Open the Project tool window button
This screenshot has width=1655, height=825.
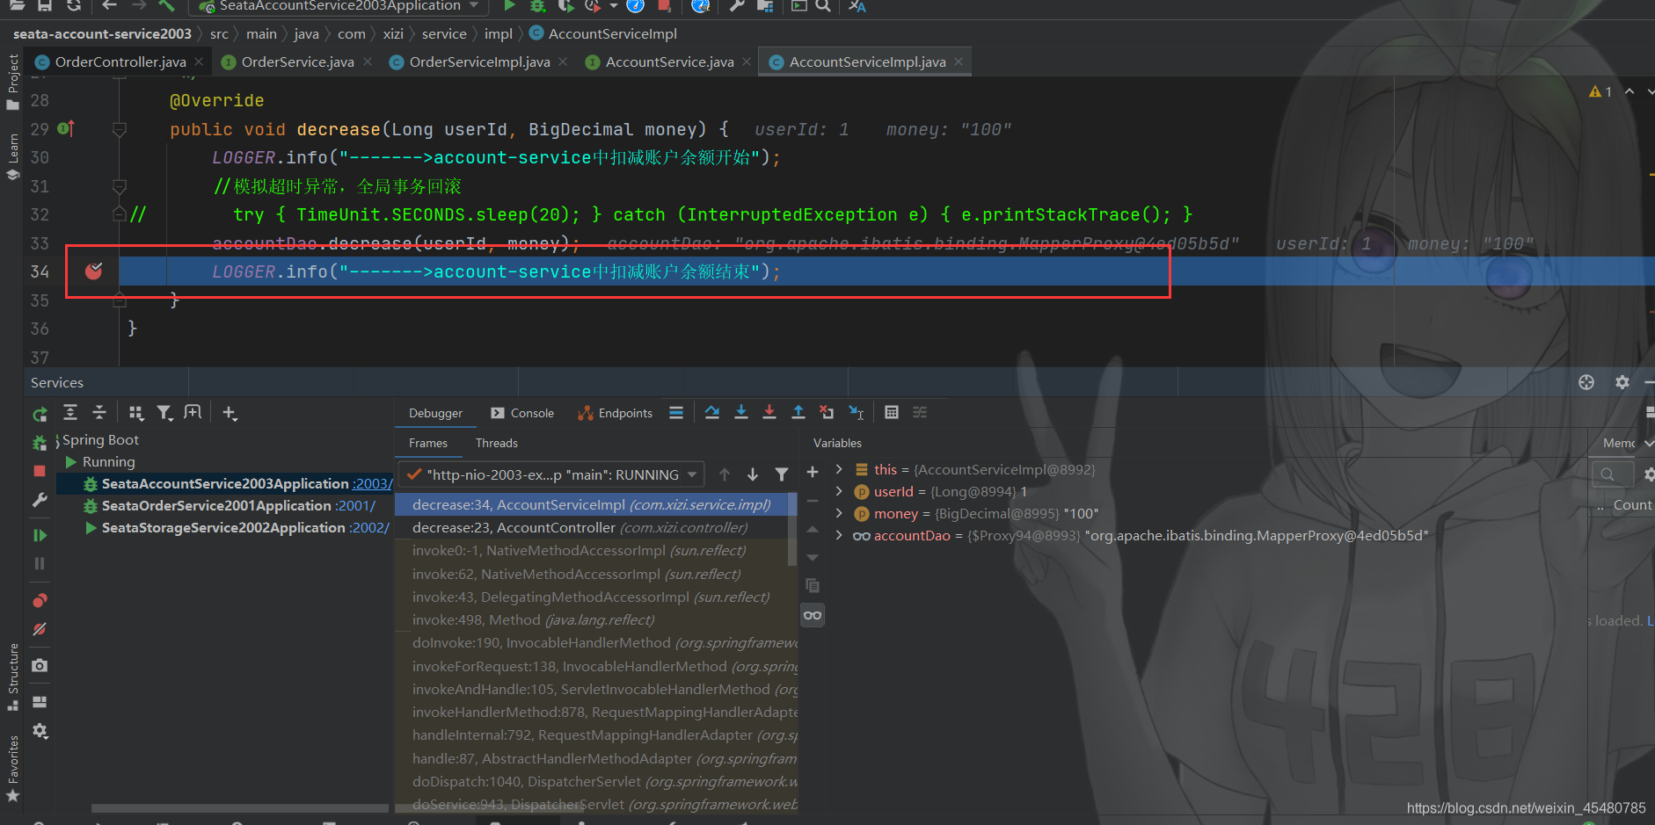[x=12, y=82]
